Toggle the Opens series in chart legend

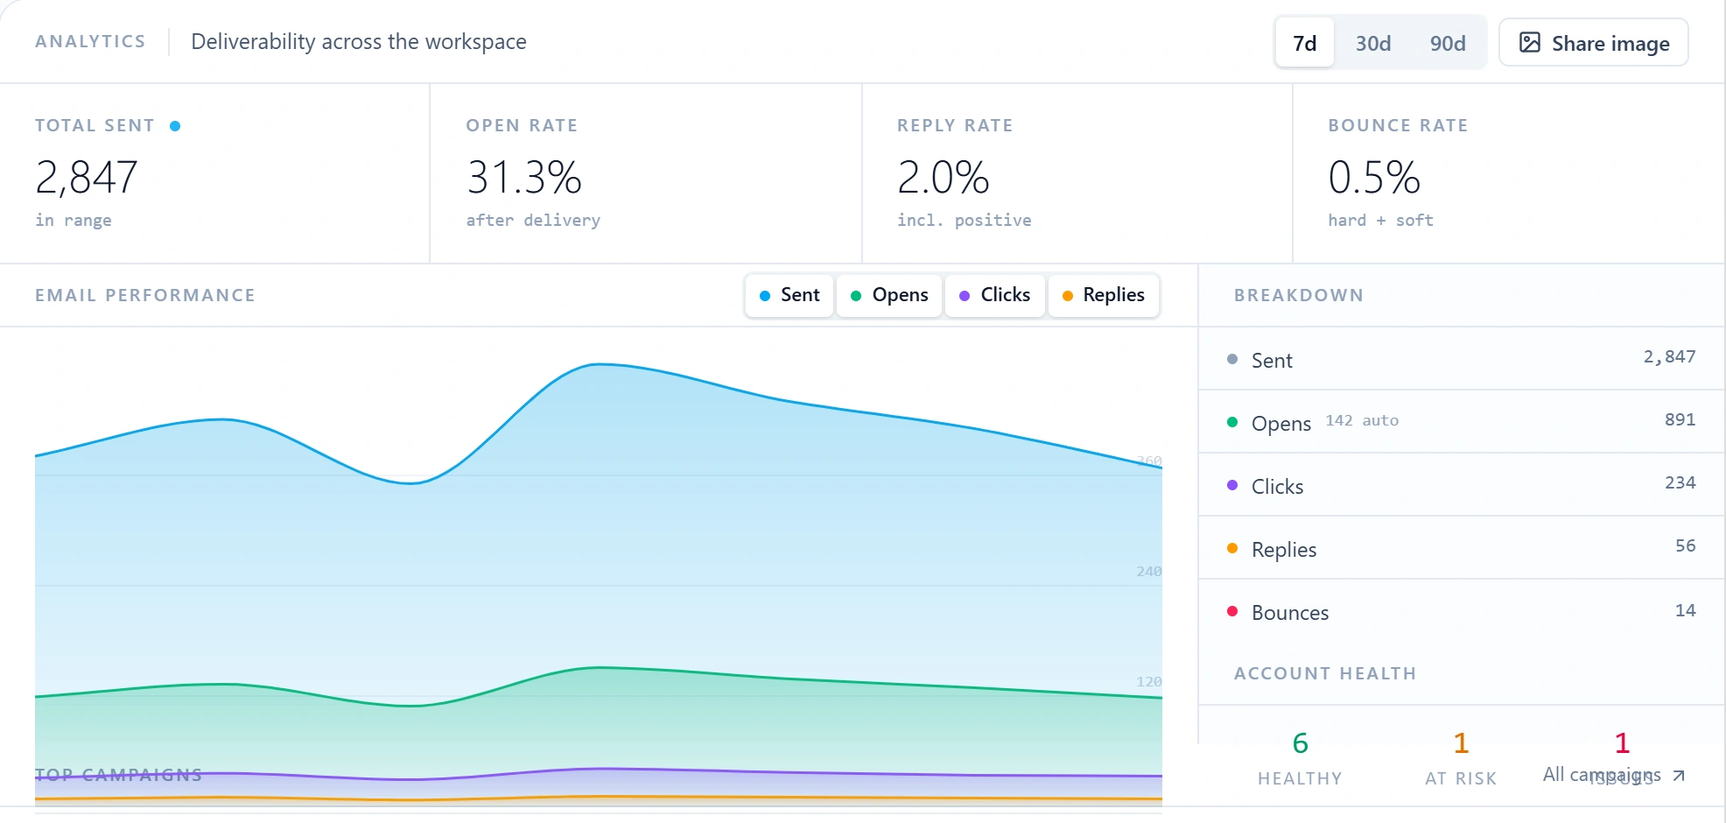click(x=889, y=295)
